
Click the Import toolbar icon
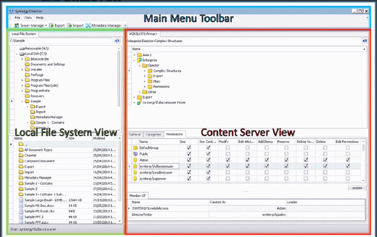point(69,26)
